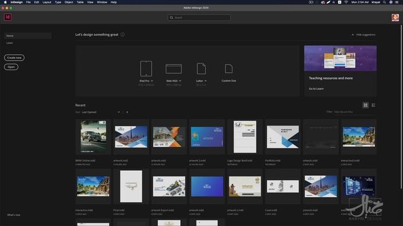Viewport: 403px width, 226px height.
Task: Open the macOS Notification Center icon
Action: (397, 2)
